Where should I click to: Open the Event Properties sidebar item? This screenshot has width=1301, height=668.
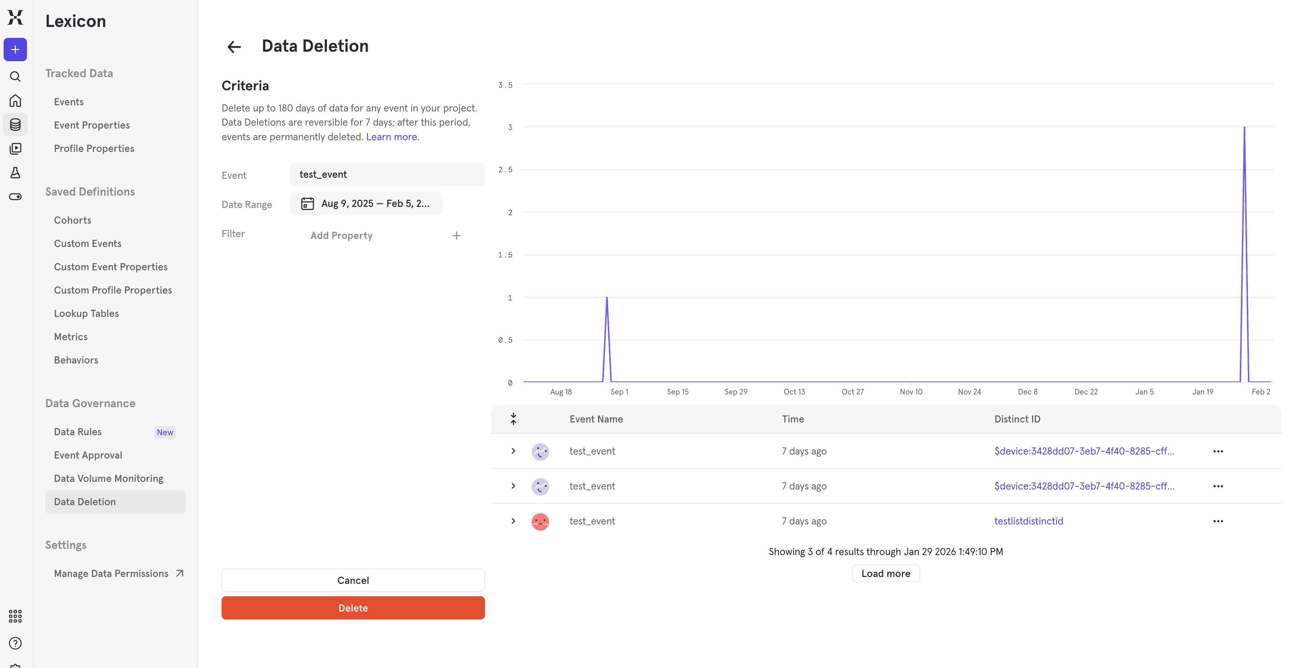click(x=92, y=125)
